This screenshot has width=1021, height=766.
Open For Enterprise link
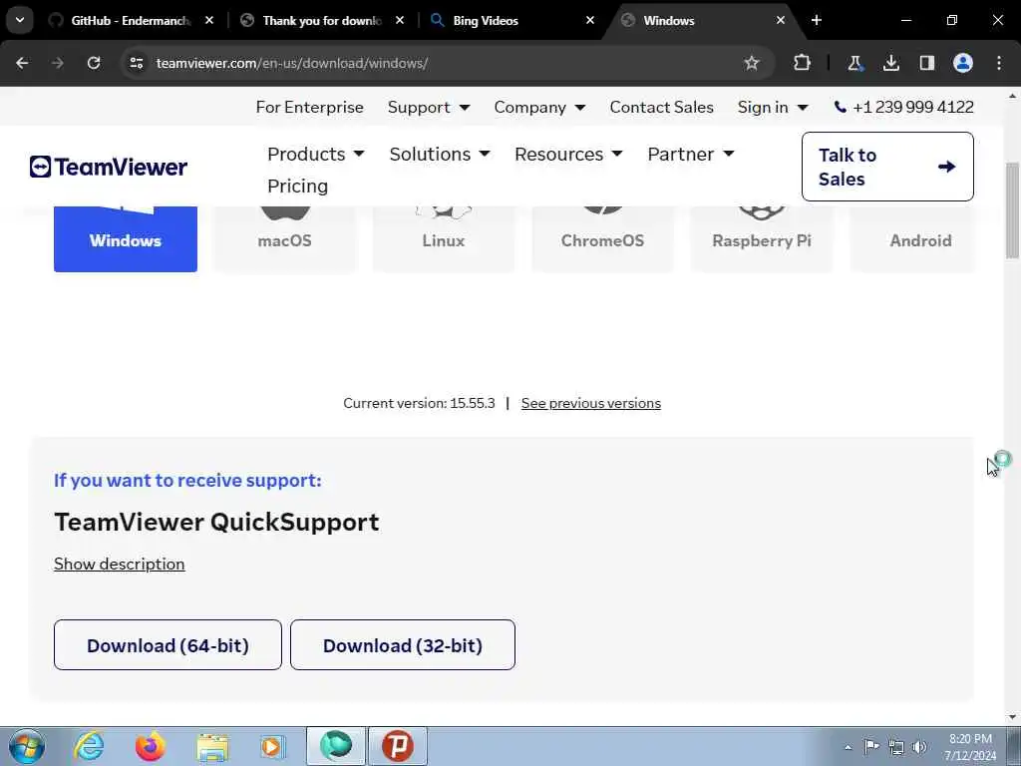click(x=309, y=107)
